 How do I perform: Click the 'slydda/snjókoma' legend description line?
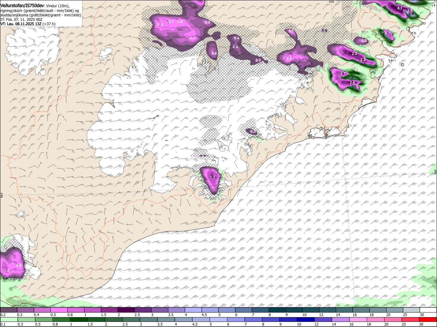click(41, 15)
